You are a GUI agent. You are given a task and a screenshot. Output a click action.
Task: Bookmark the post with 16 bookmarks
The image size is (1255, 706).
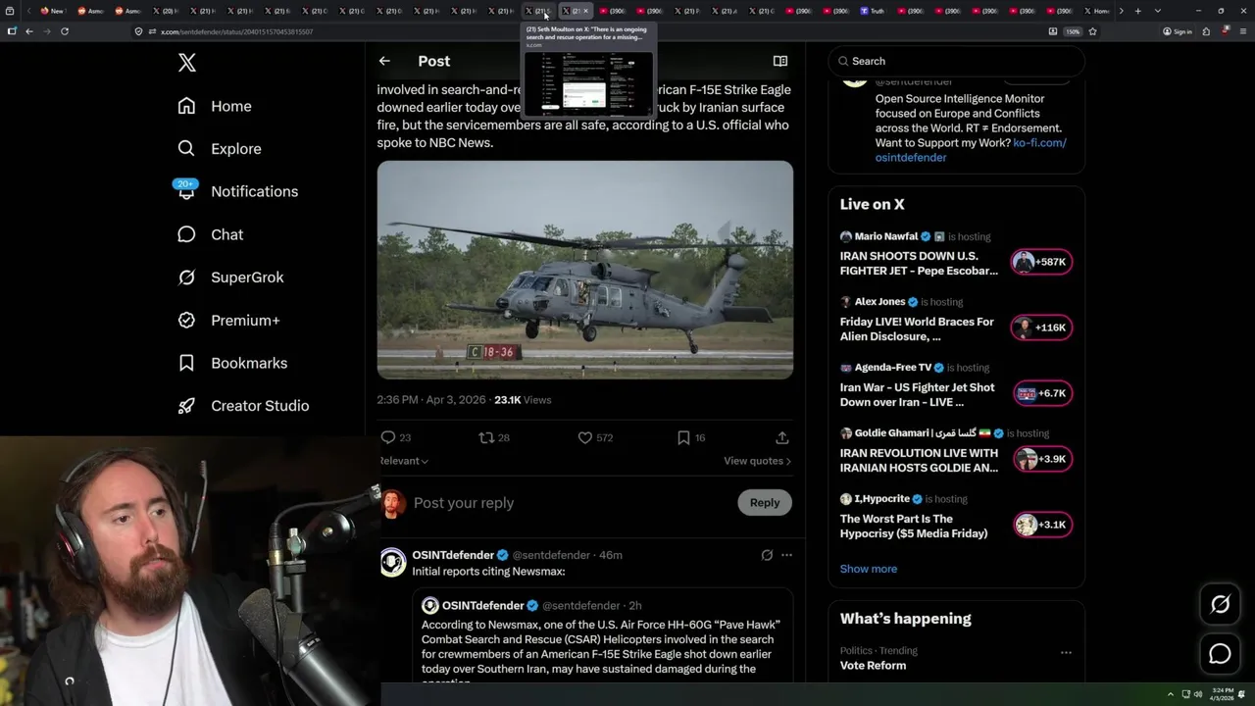coord(691,437)
